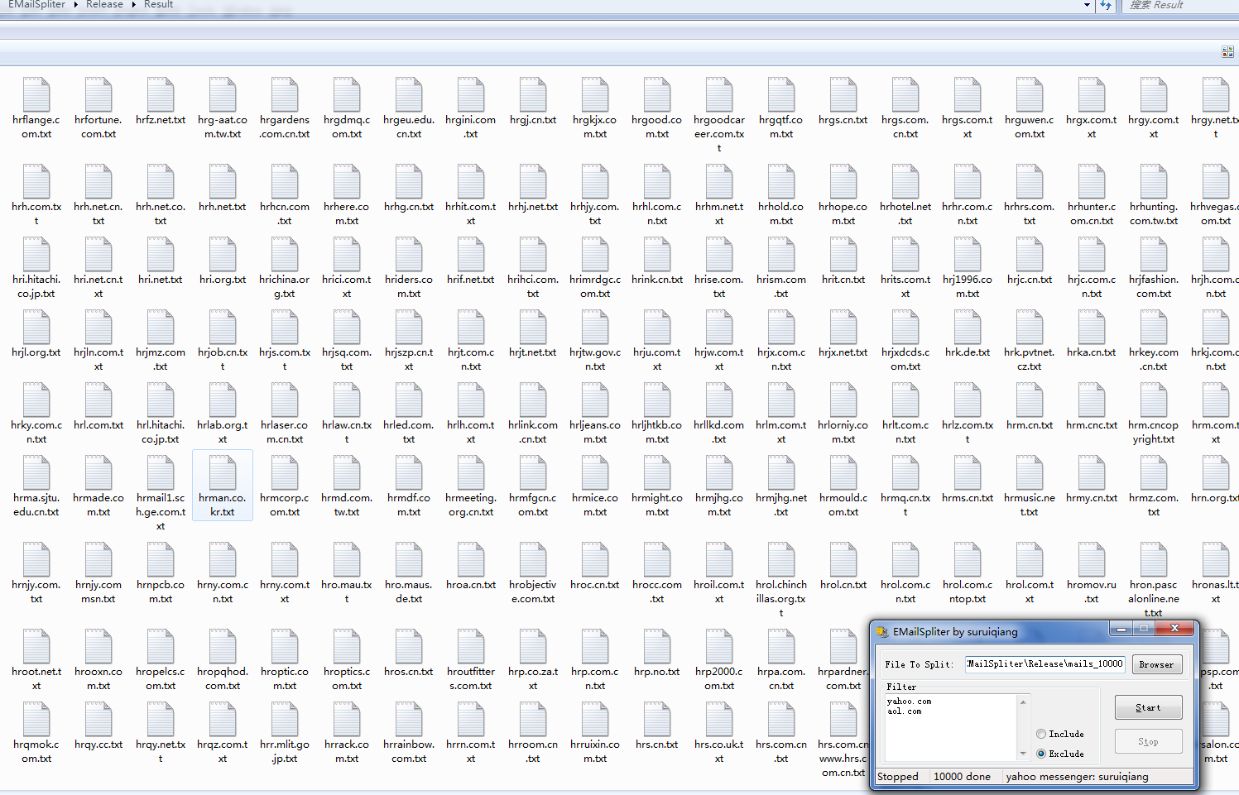
Task: Click the hrmeeting.org.cn.txt file icon
Action: pos(471,472)
